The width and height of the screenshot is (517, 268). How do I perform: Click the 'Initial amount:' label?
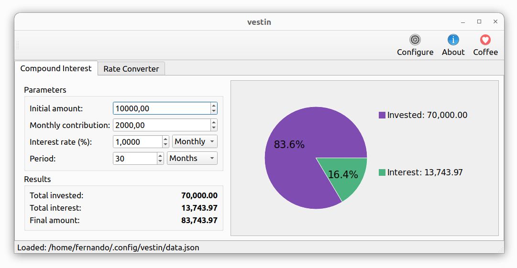(56, 108)
